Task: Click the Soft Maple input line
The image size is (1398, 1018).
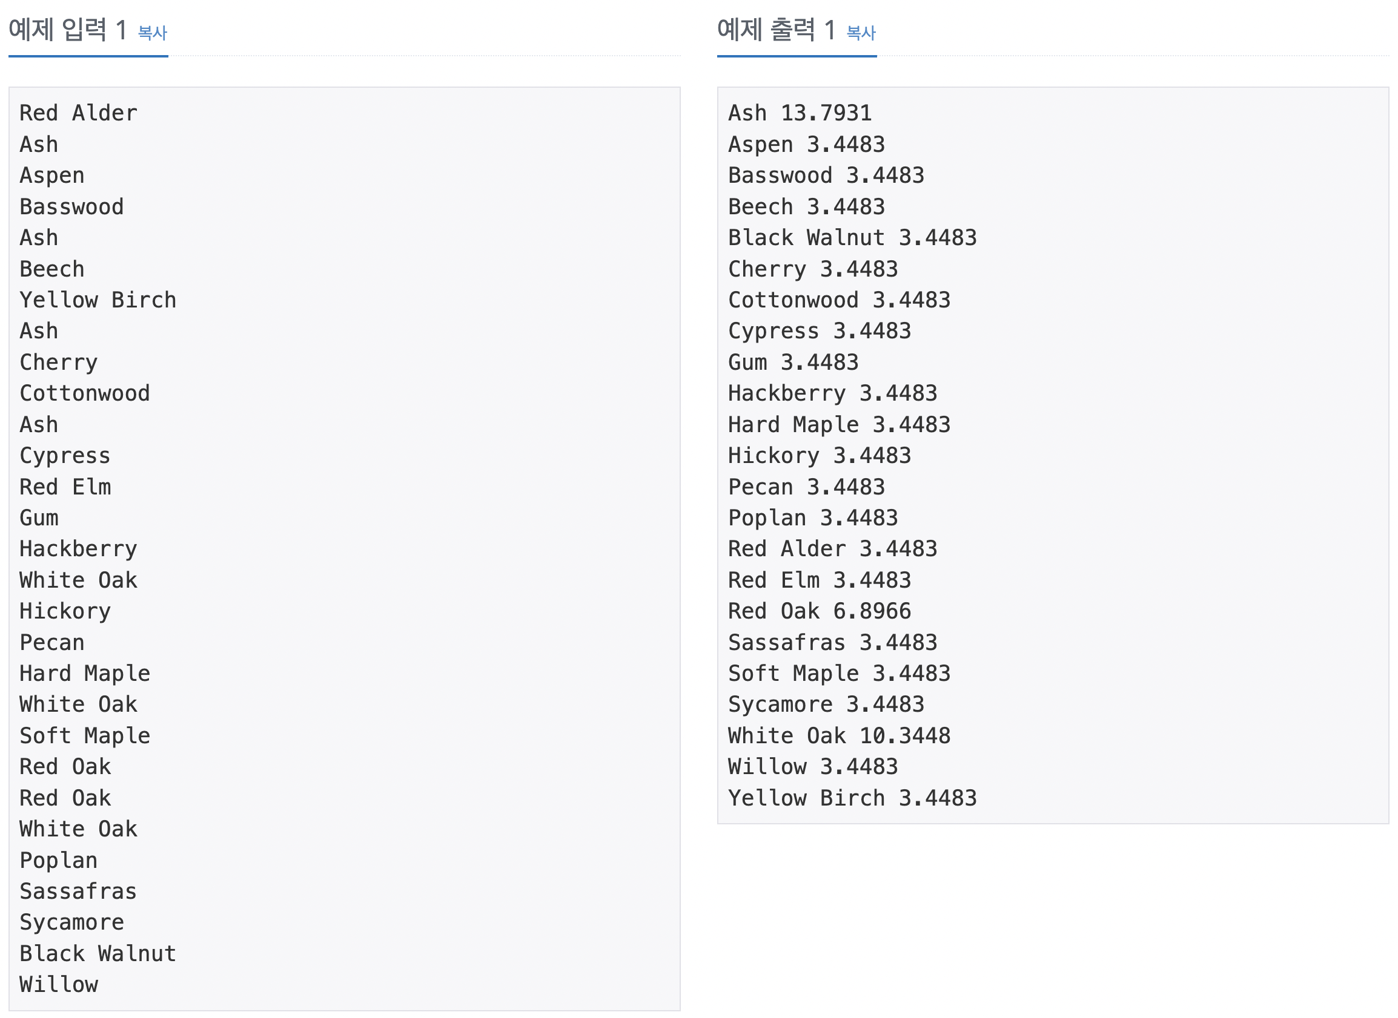Action: [x=85, y=735]
